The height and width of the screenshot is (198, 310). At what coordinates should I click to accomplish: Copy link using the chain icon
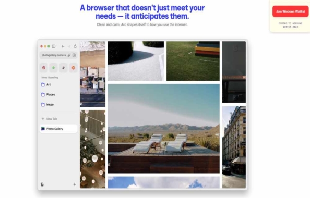69,55
